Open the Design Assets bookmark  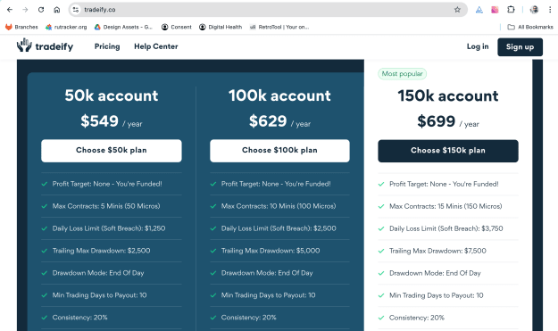(123, 27)
